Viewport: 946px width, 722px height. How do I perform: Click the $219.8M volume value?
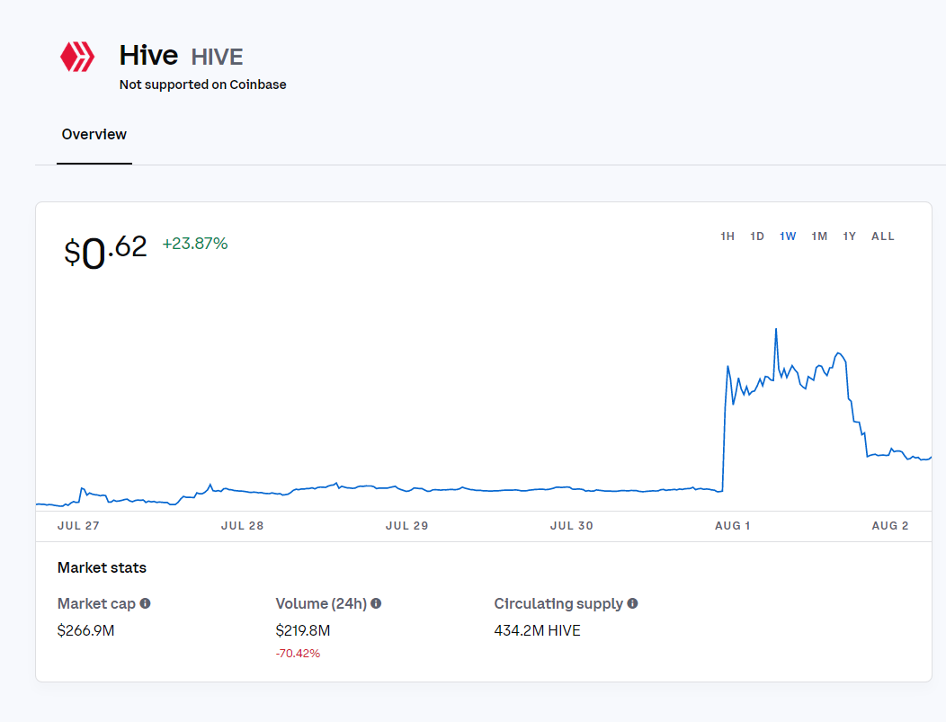click(303, 631)
